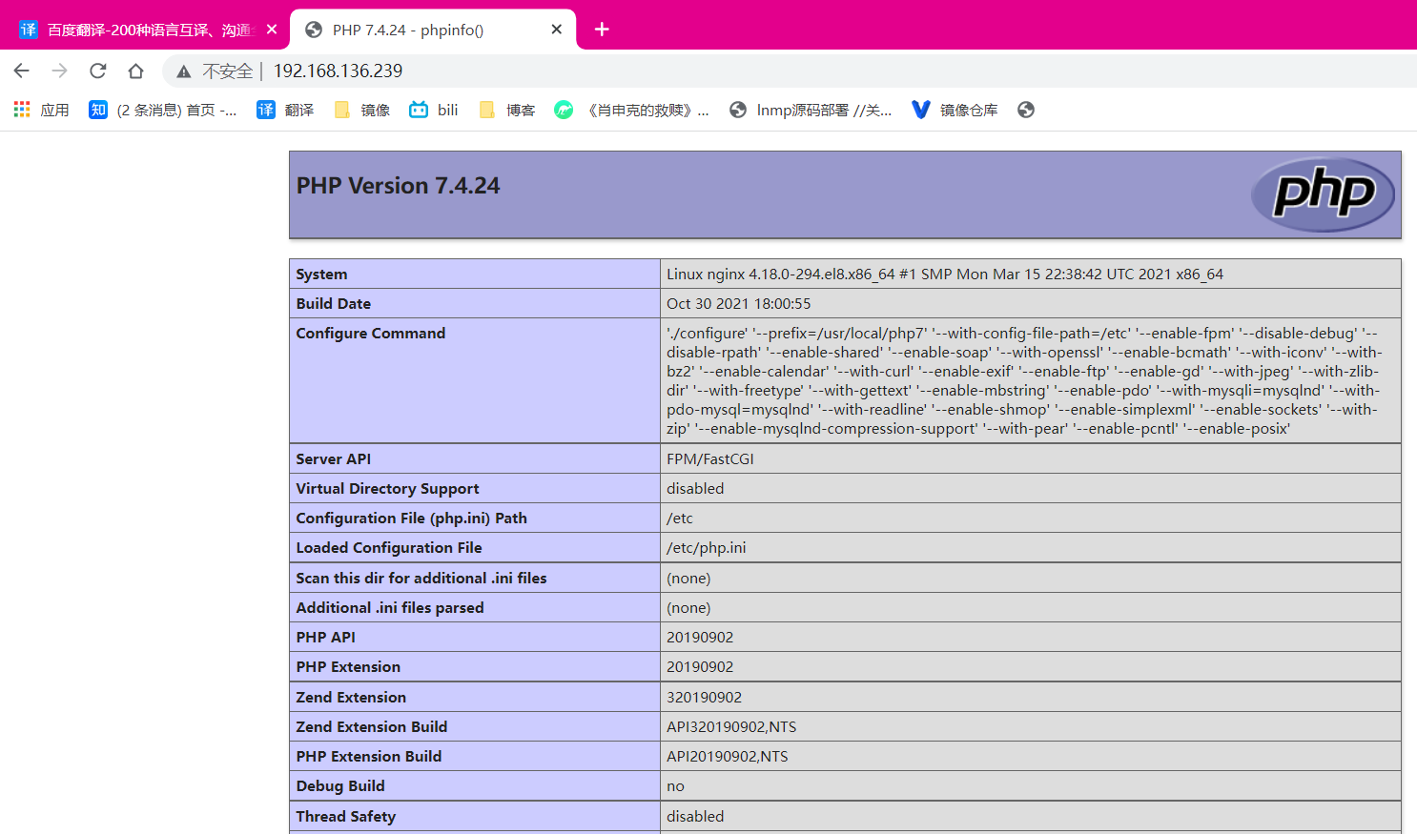Viewport: 1417px width, 834px height.
Task: Click the PHP API label
Action: (x=325, y=638)
